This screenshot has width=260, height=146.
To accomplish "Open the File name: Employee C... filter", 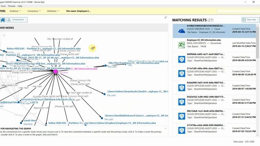I will coord(78,11).
